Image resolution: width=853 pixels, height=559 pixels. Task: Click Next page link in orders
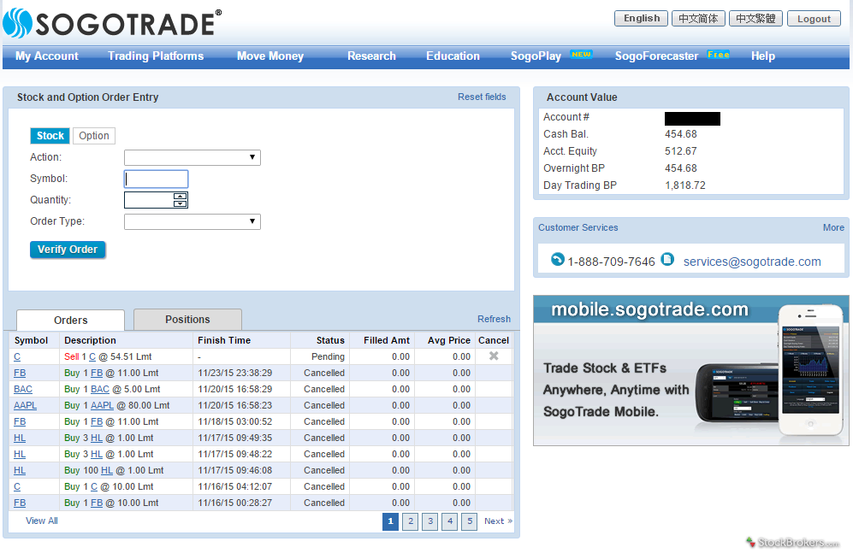point(498,521)
